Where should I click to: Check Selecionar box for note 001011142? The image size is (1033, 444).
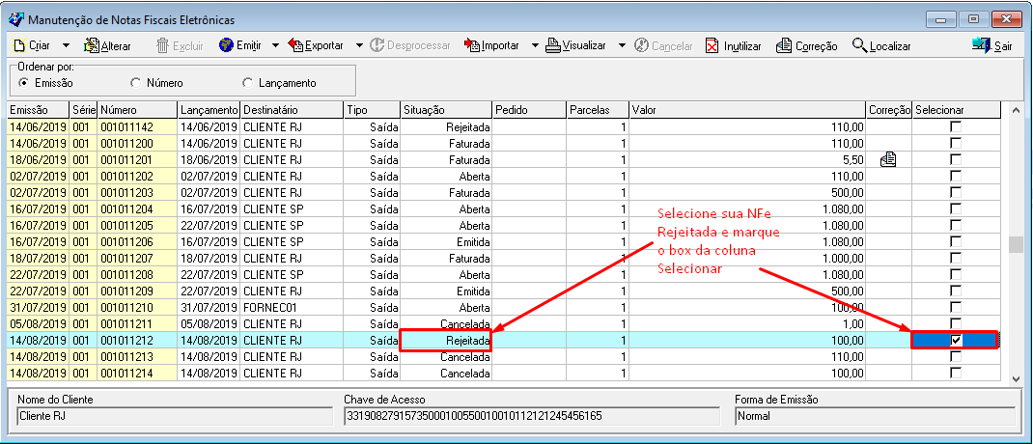956,126
